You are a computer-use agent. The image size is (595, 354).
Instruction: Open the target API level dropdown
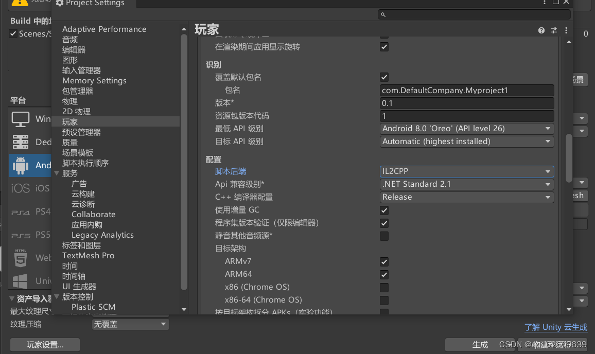[x=467, y=141]
